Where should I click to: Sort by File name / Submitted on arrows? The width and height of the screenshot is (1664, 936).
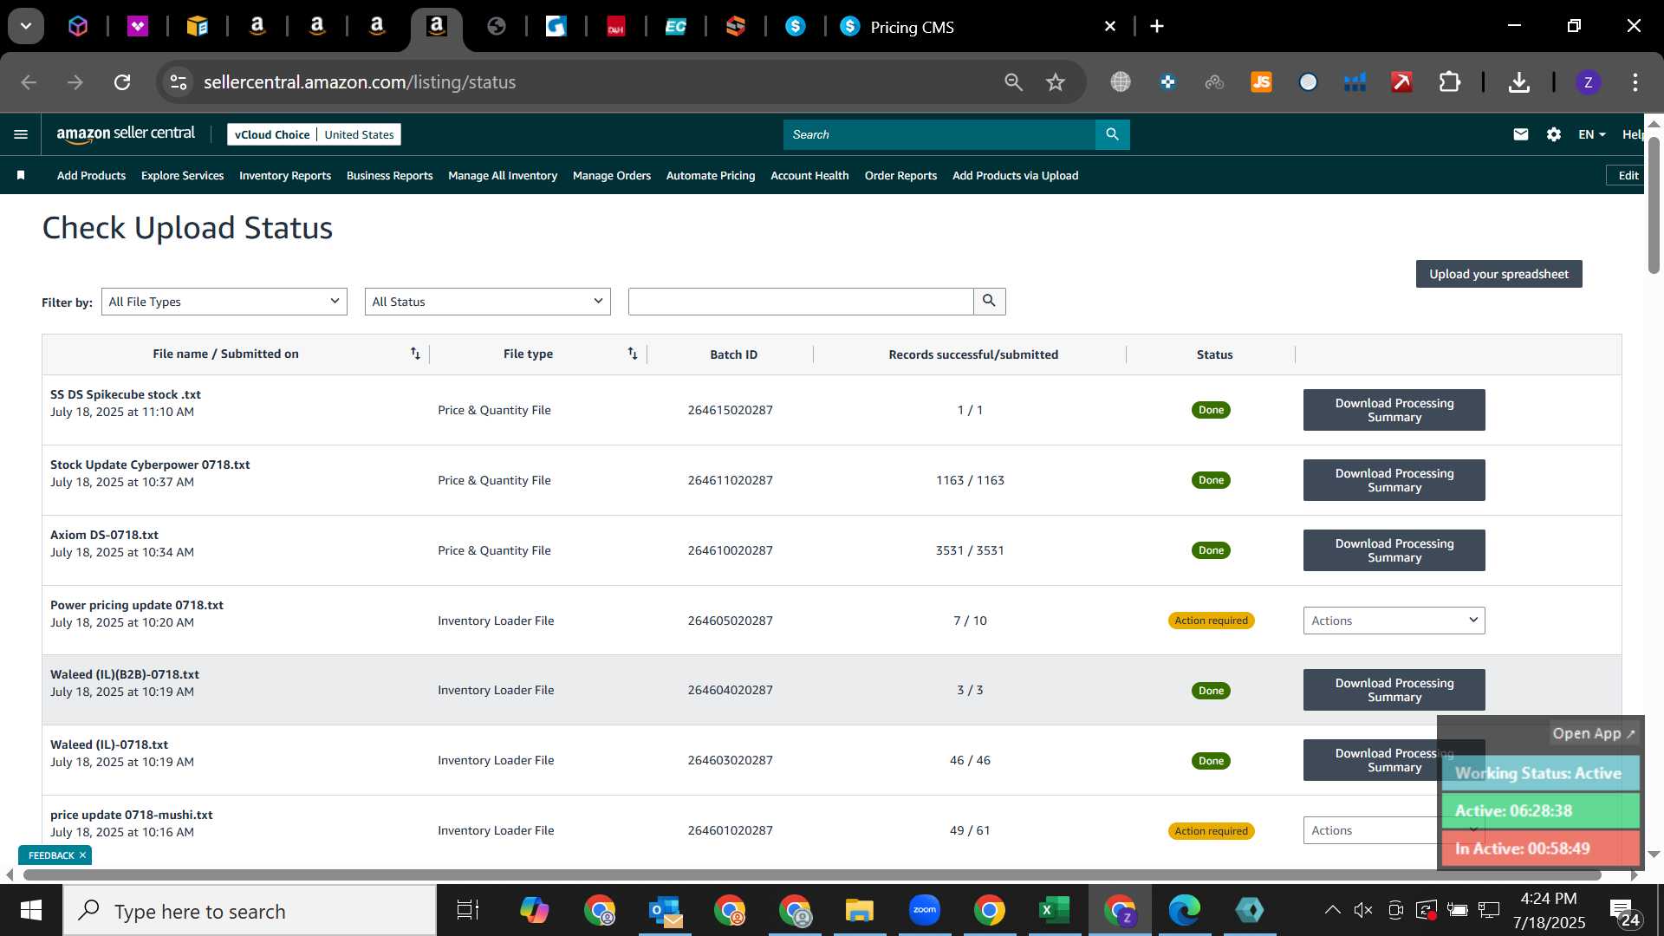[x=415, y=354]
